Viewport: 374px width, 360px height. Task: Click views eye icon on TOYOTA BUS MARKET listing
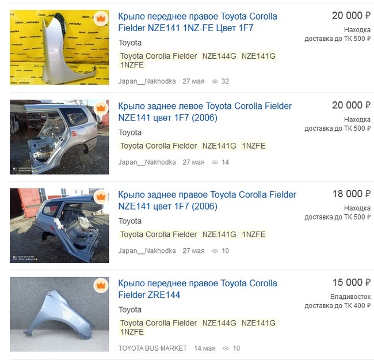click(226, 348)
